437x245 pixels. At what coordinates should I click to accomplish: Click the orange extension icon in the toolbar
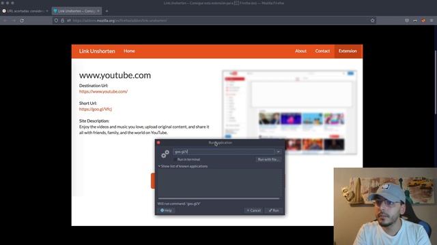tap(423, 20)
